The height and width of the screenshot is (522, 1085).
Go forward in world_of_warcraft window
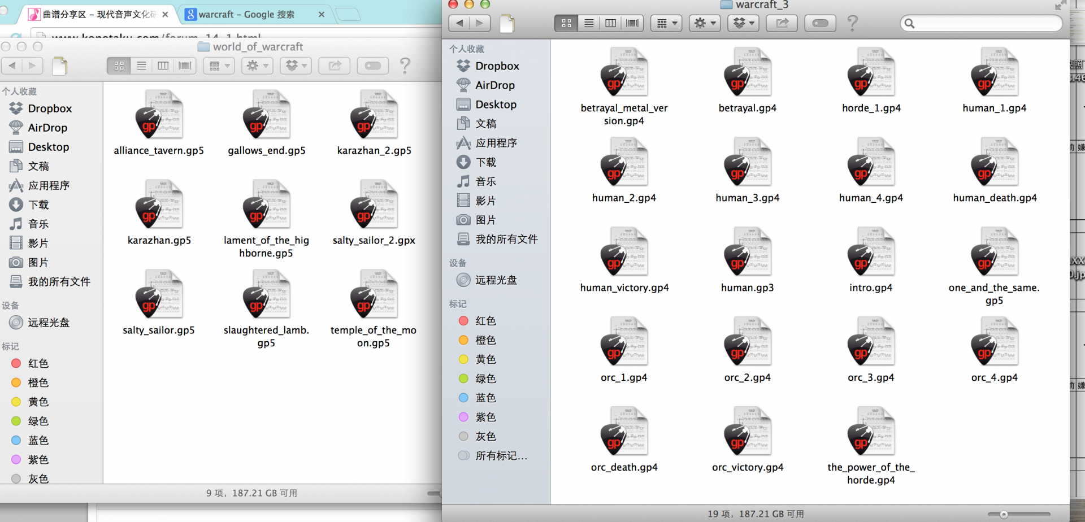[x=33, y=66]
